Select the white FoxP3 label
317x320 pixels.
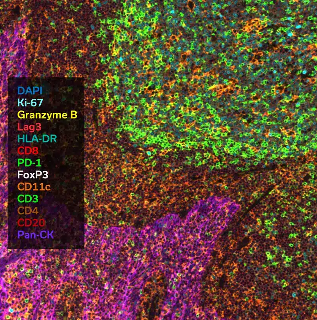point(33,175)
